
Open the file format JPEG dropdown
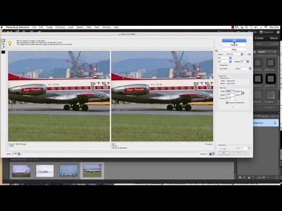[x=224, y=58]
